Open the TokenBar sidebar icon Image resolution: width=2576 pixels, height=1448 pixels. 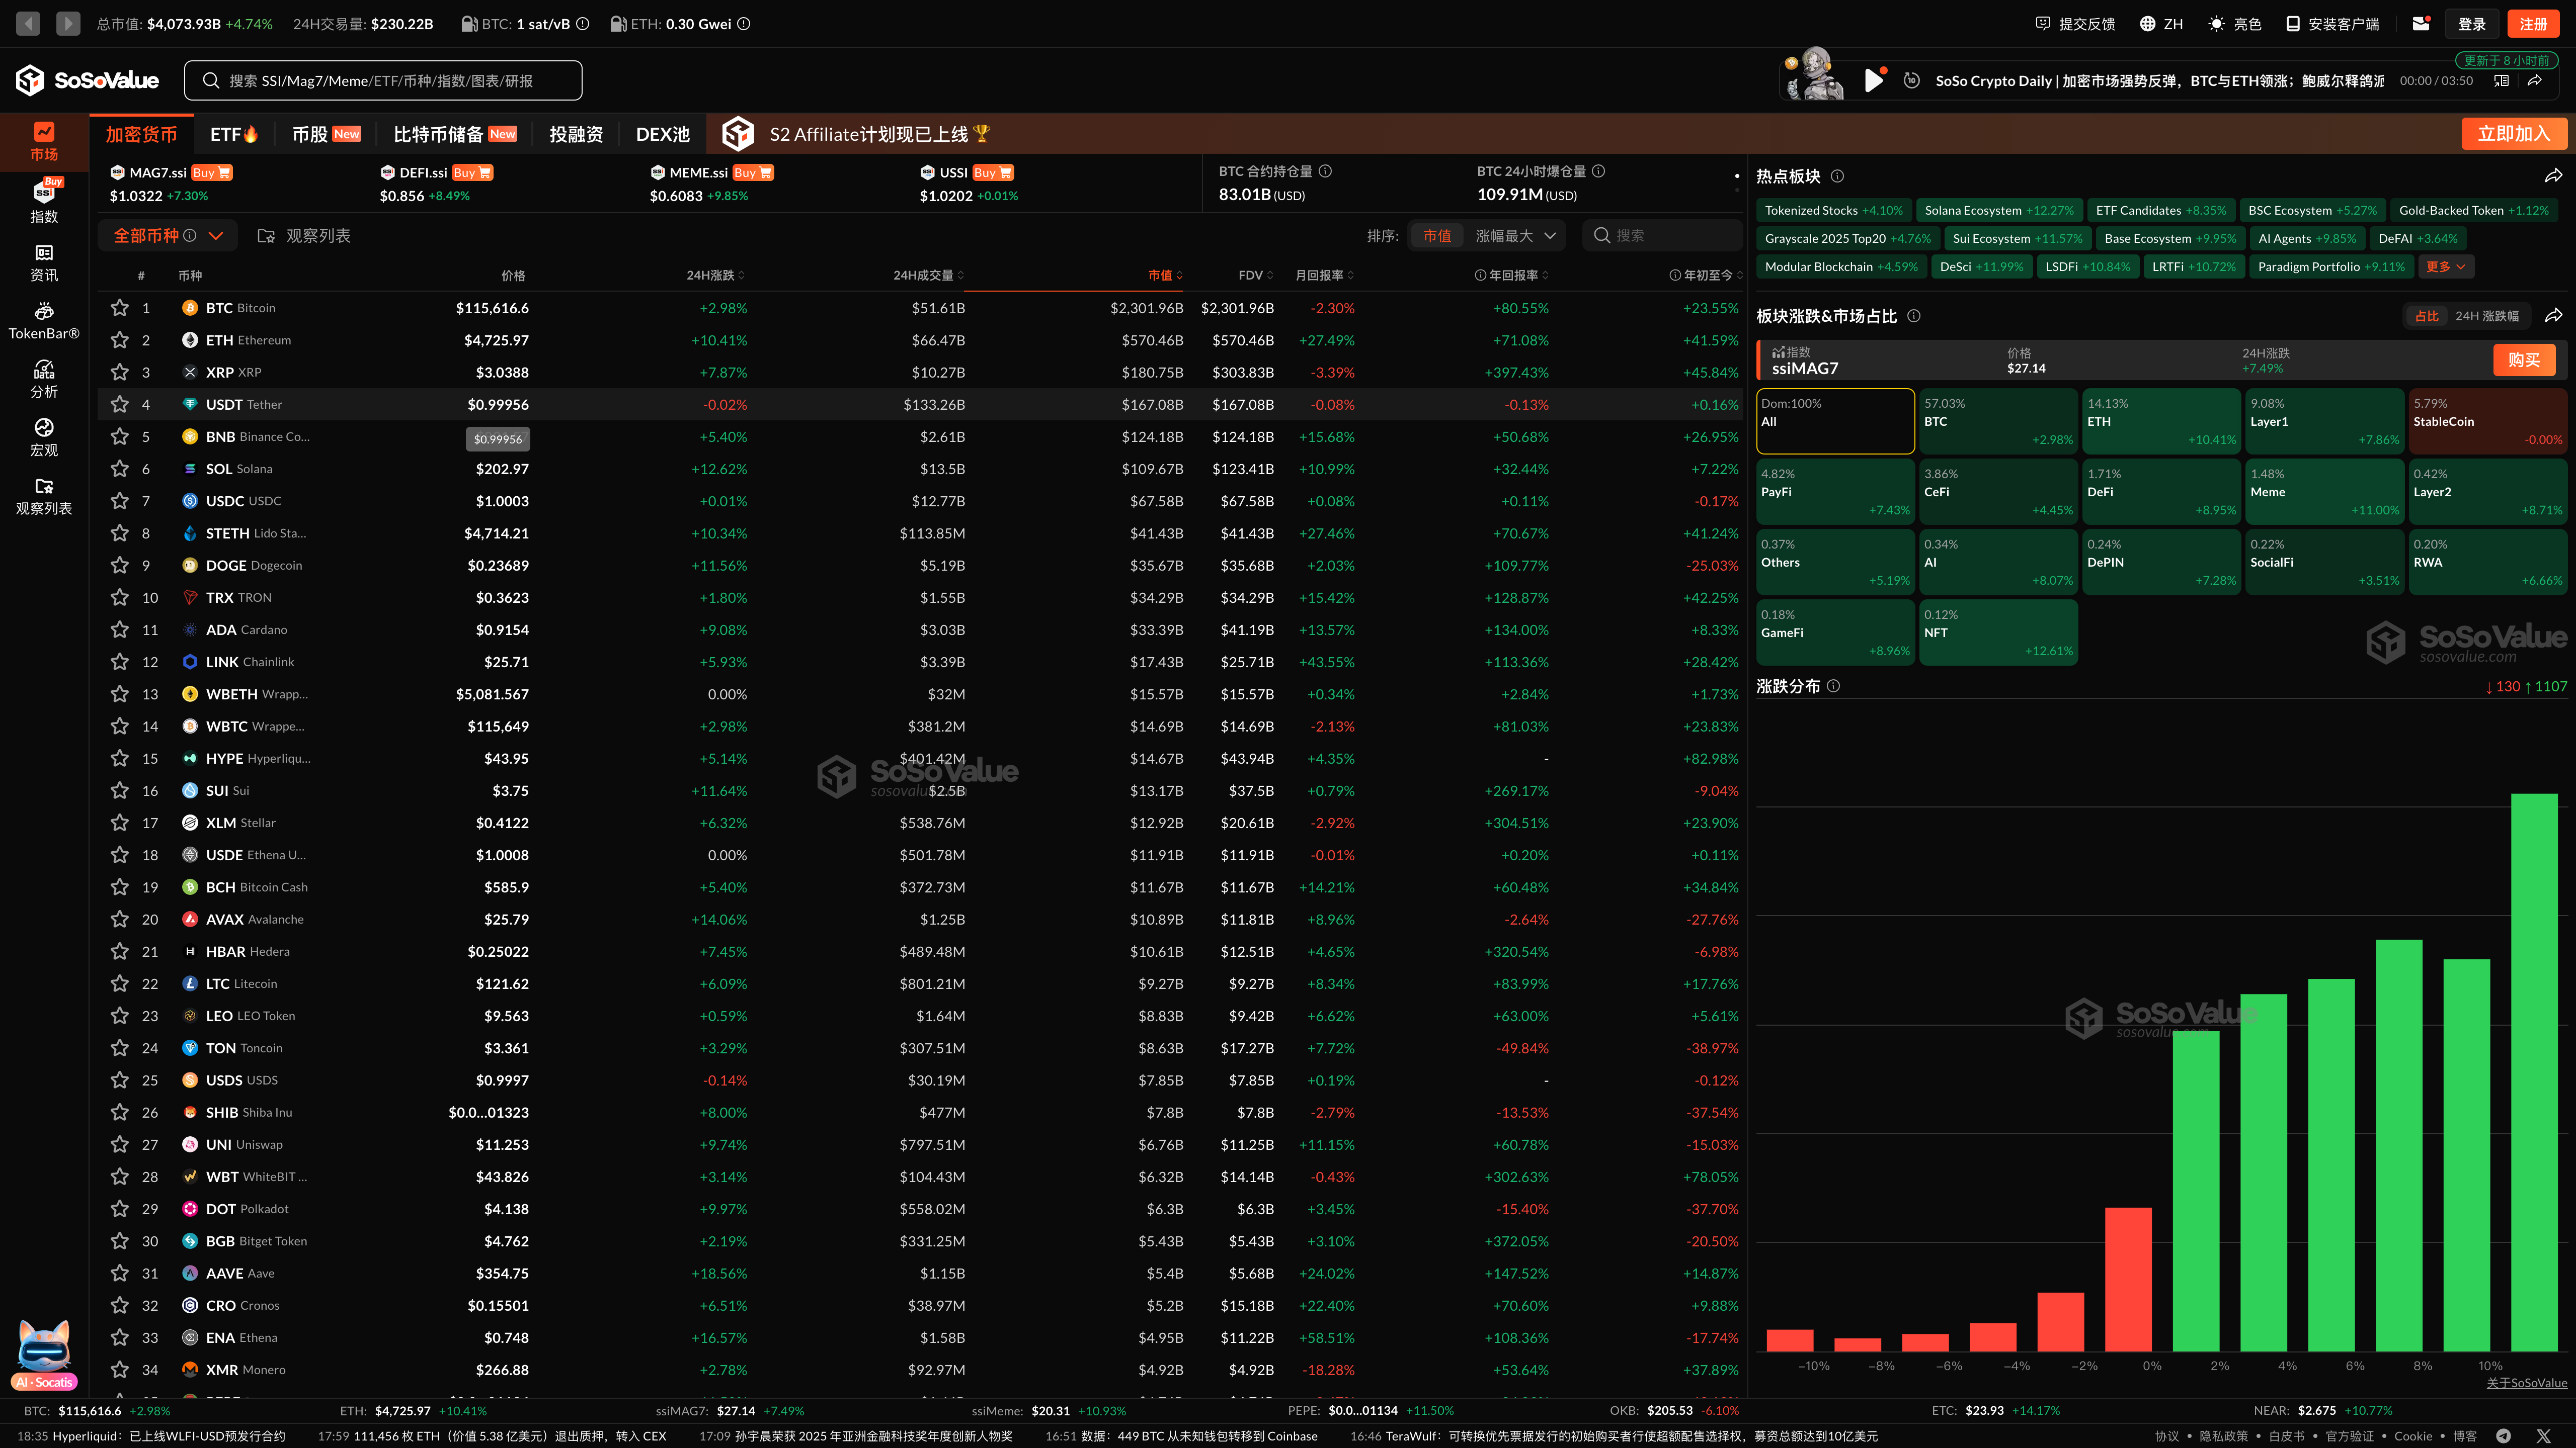(44, 321)
